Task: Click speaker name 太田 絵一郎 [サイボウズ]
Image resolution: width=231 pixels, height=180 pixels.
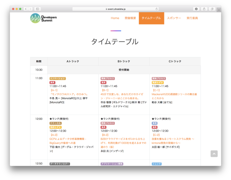Action: point(166,147)
